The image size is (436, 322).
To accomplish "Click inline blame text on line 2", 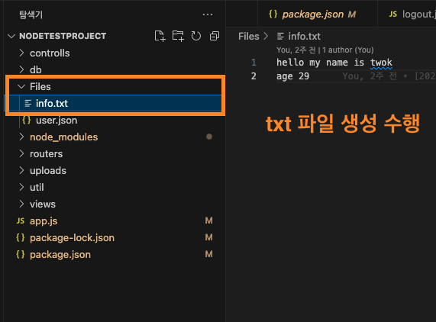I will (389, 76).
